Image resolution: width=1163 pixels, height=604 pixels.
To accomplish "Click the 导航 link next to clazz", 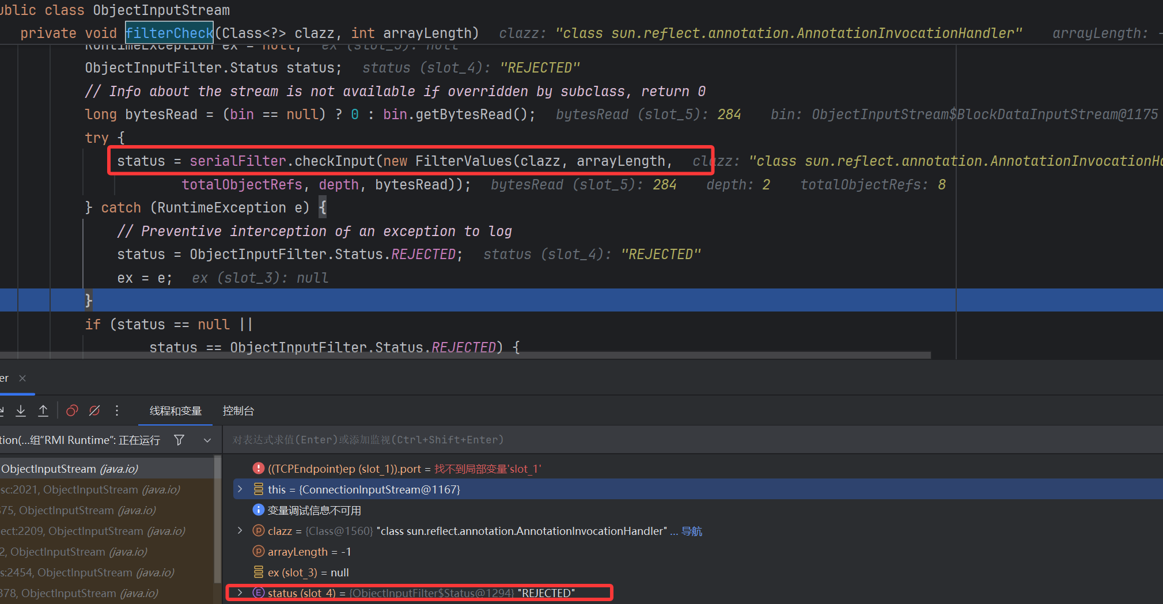I will 692,531.
